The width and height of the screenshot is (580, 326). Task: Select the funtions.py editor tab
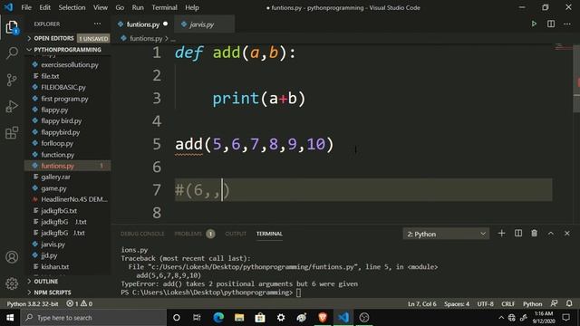[x=143, y=24]
